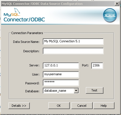Click the database_name text in combo box
This screenshot has height=115, width=121.
[x=55, y=91]
